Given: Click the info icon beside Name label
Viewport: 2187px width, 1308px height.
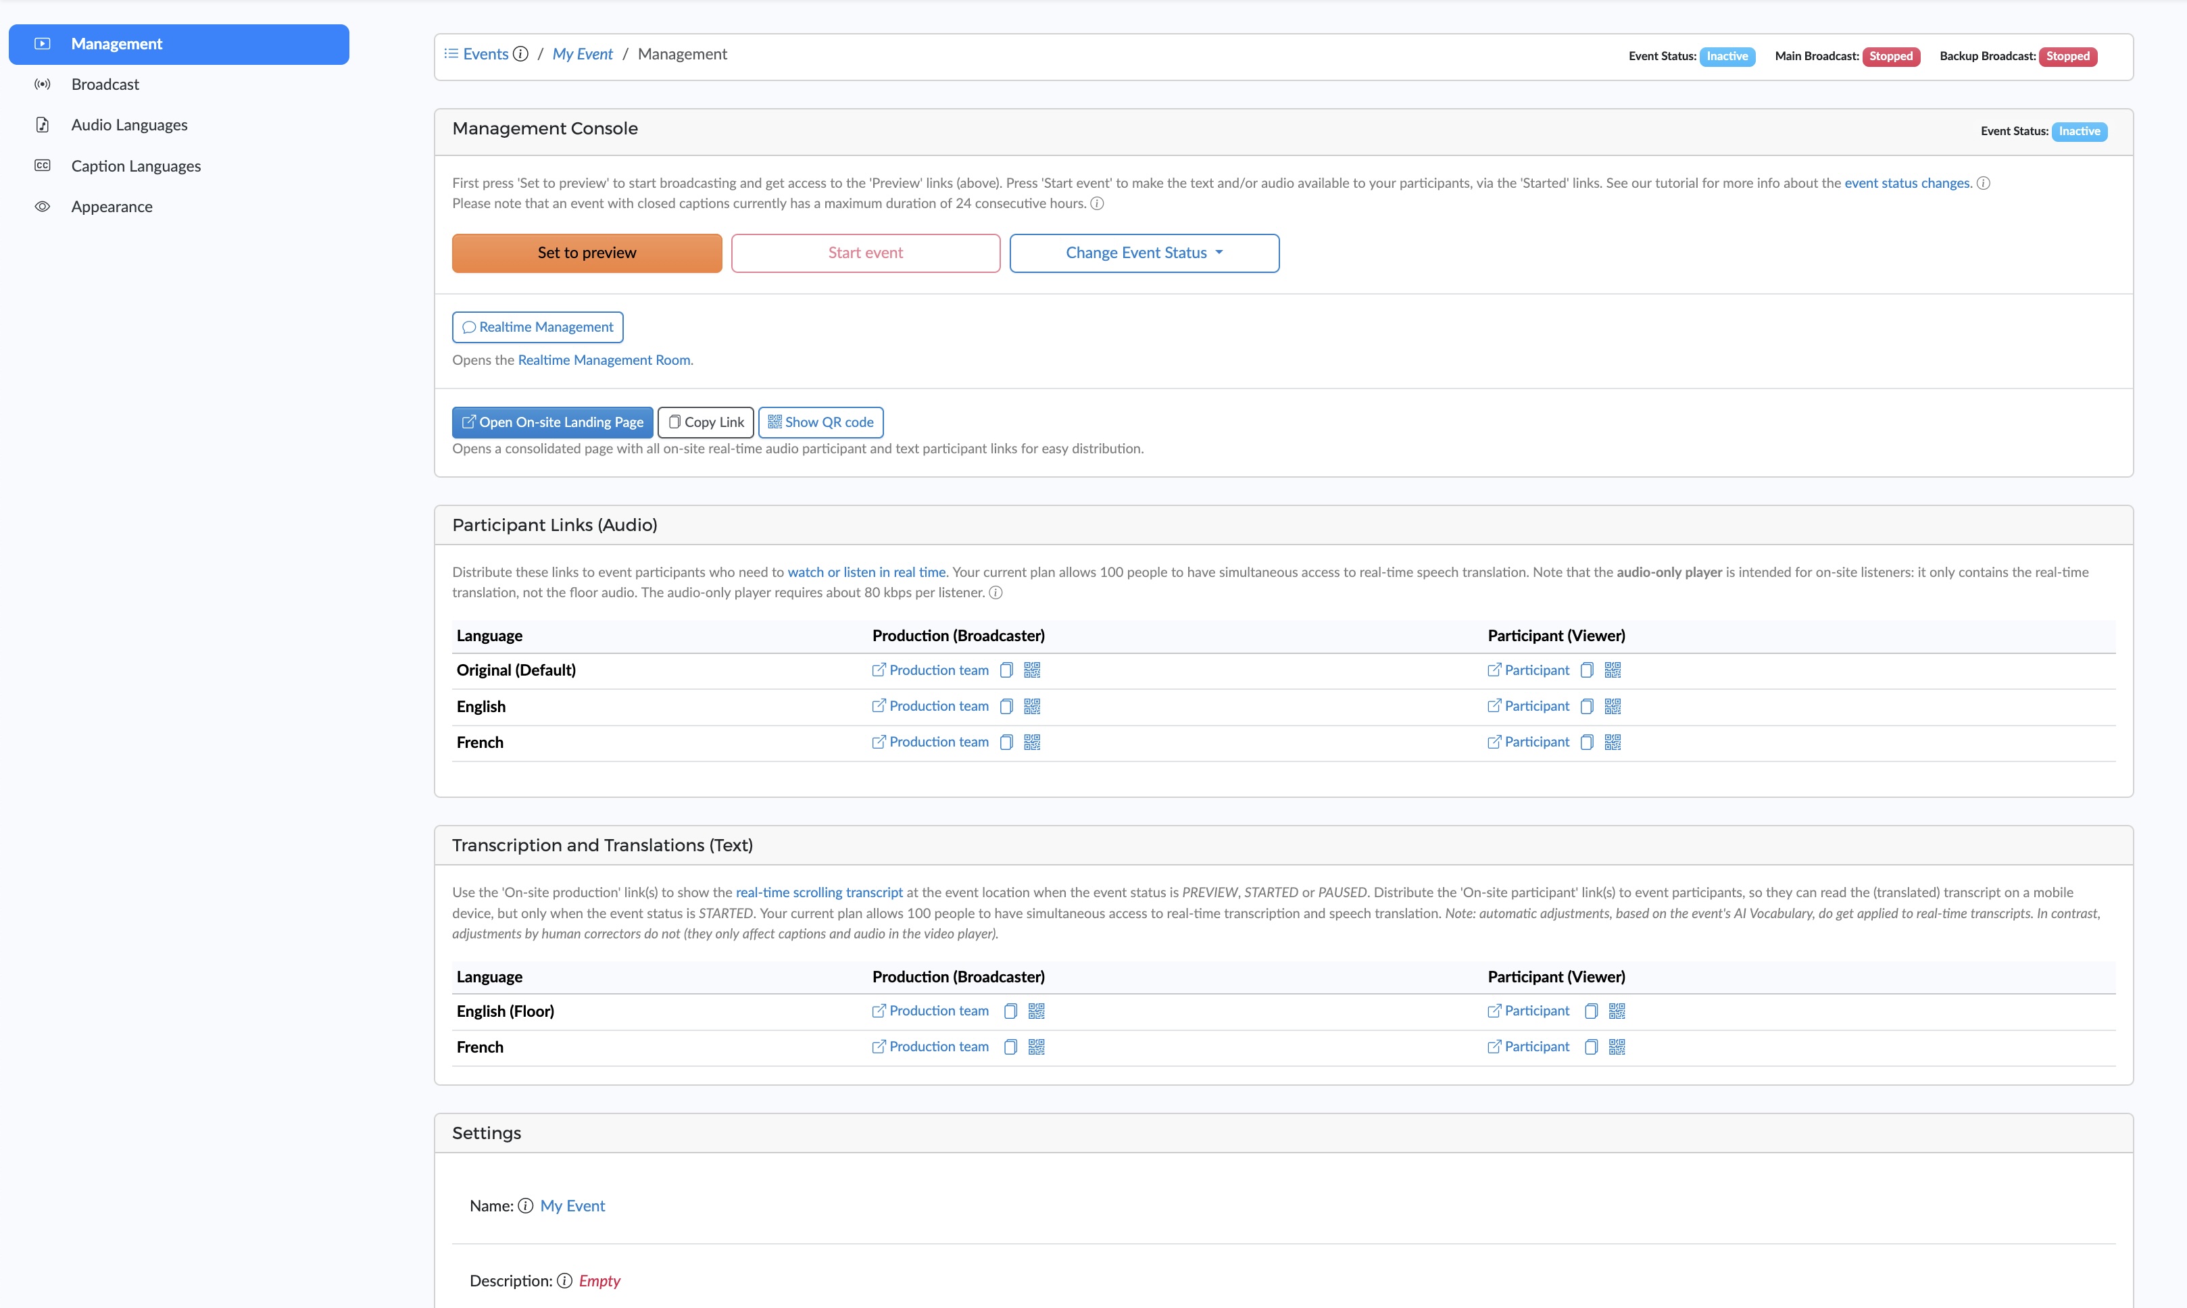Looking at the screenshot, I should click(525, 1206).
